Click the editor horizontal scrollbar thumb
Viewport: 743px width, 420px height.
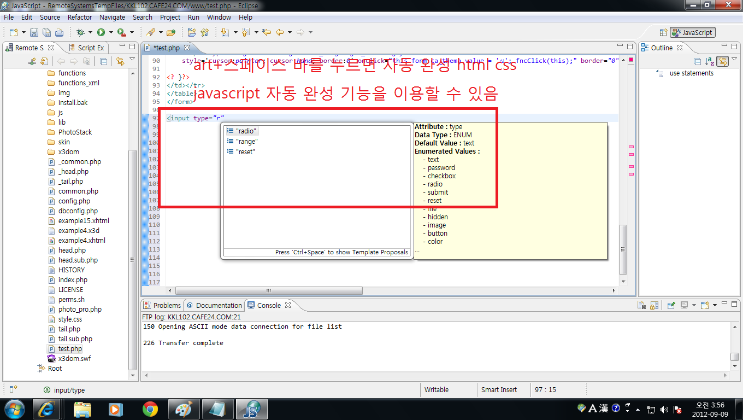[269, 291]
